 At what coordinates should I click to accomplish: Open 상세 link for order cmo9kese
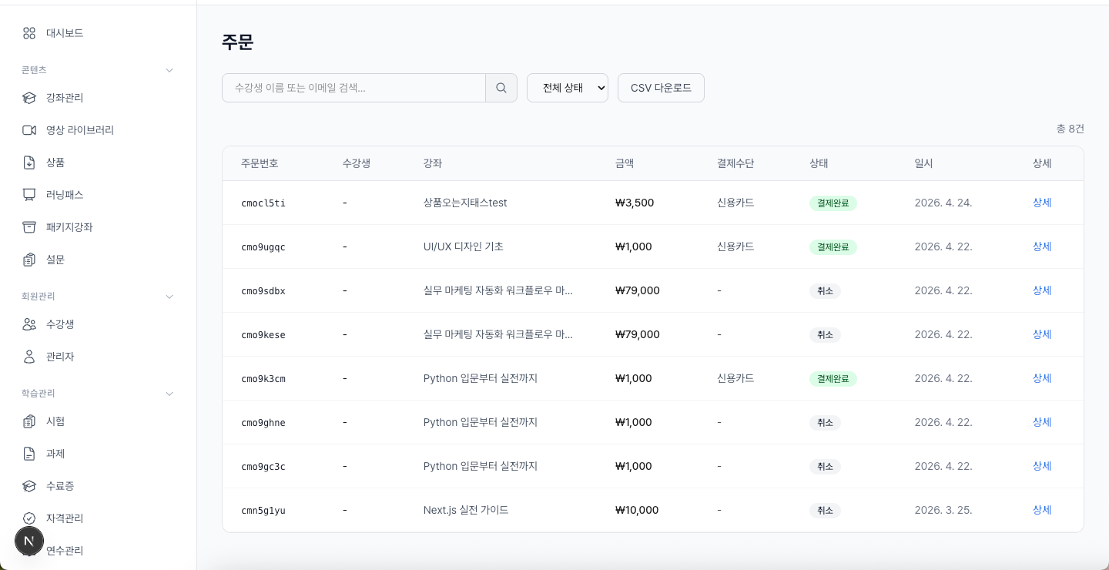tap(1042, 334)
